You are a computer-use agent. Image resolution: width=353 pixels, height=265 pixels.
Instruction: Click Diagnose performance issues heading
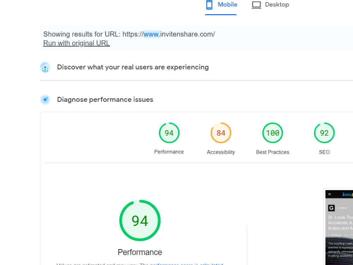105,99
